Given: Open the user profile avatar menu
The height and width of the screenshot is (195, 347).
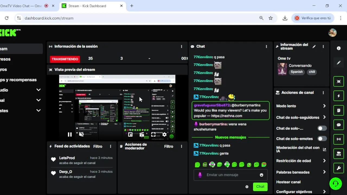Looking at the screenshot, I should pyautogui.click(x=332, y=33).
